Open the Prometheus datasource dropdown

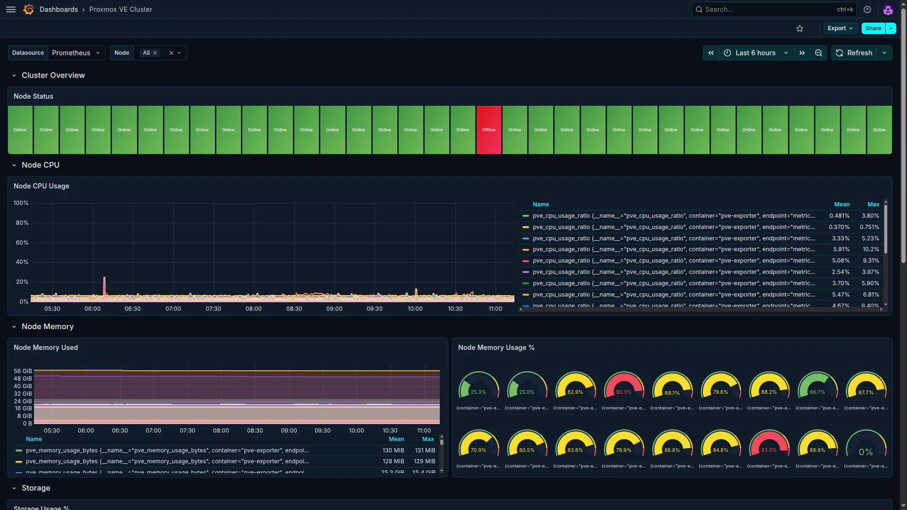click(x=77, y=53)
